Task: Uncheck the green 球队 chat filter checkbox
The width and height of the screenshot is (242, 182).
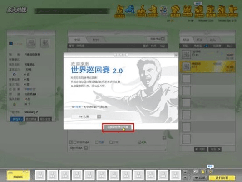Action: [139, 142]
